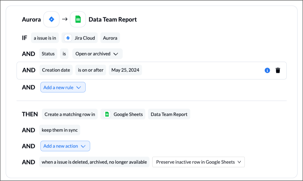Click the Jira diamond icon beside Aurora title

(51, 19)
